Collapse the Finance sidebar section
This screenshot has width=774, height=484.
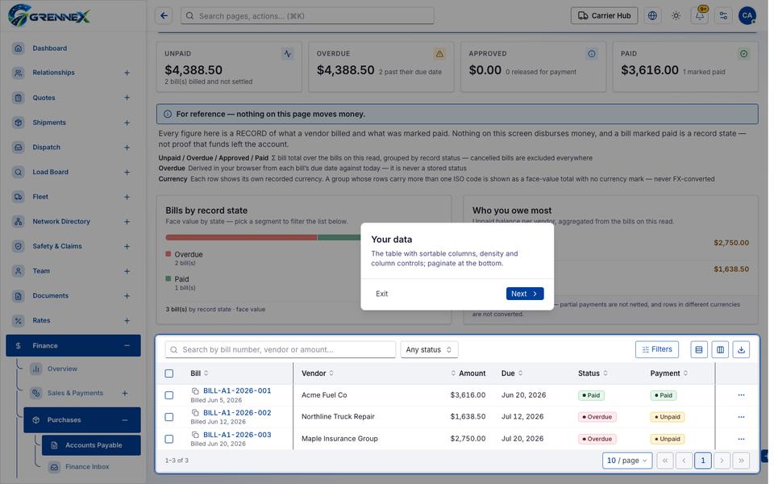pos(127,346)
